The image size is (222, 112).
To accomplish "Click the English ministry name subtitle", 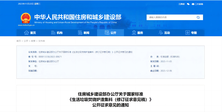I will (75, 22).
